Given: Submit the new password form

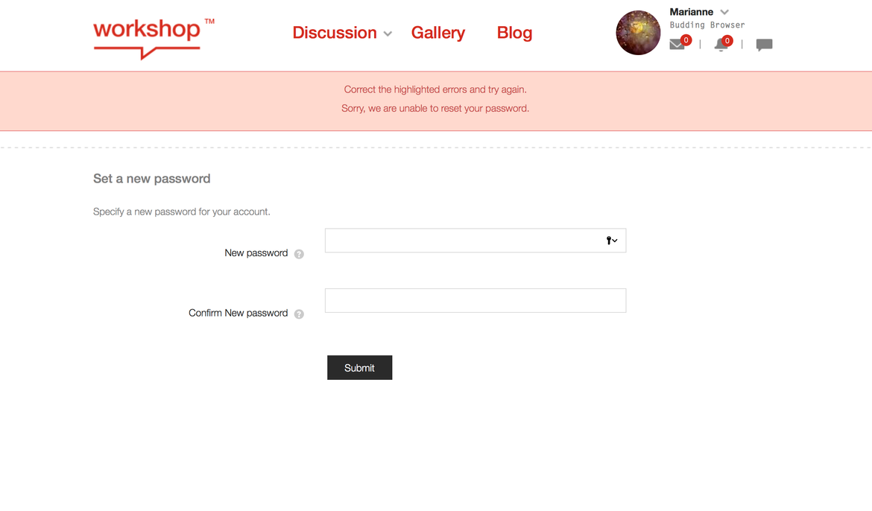Looking at the screenshot, I should click(359, 367).
